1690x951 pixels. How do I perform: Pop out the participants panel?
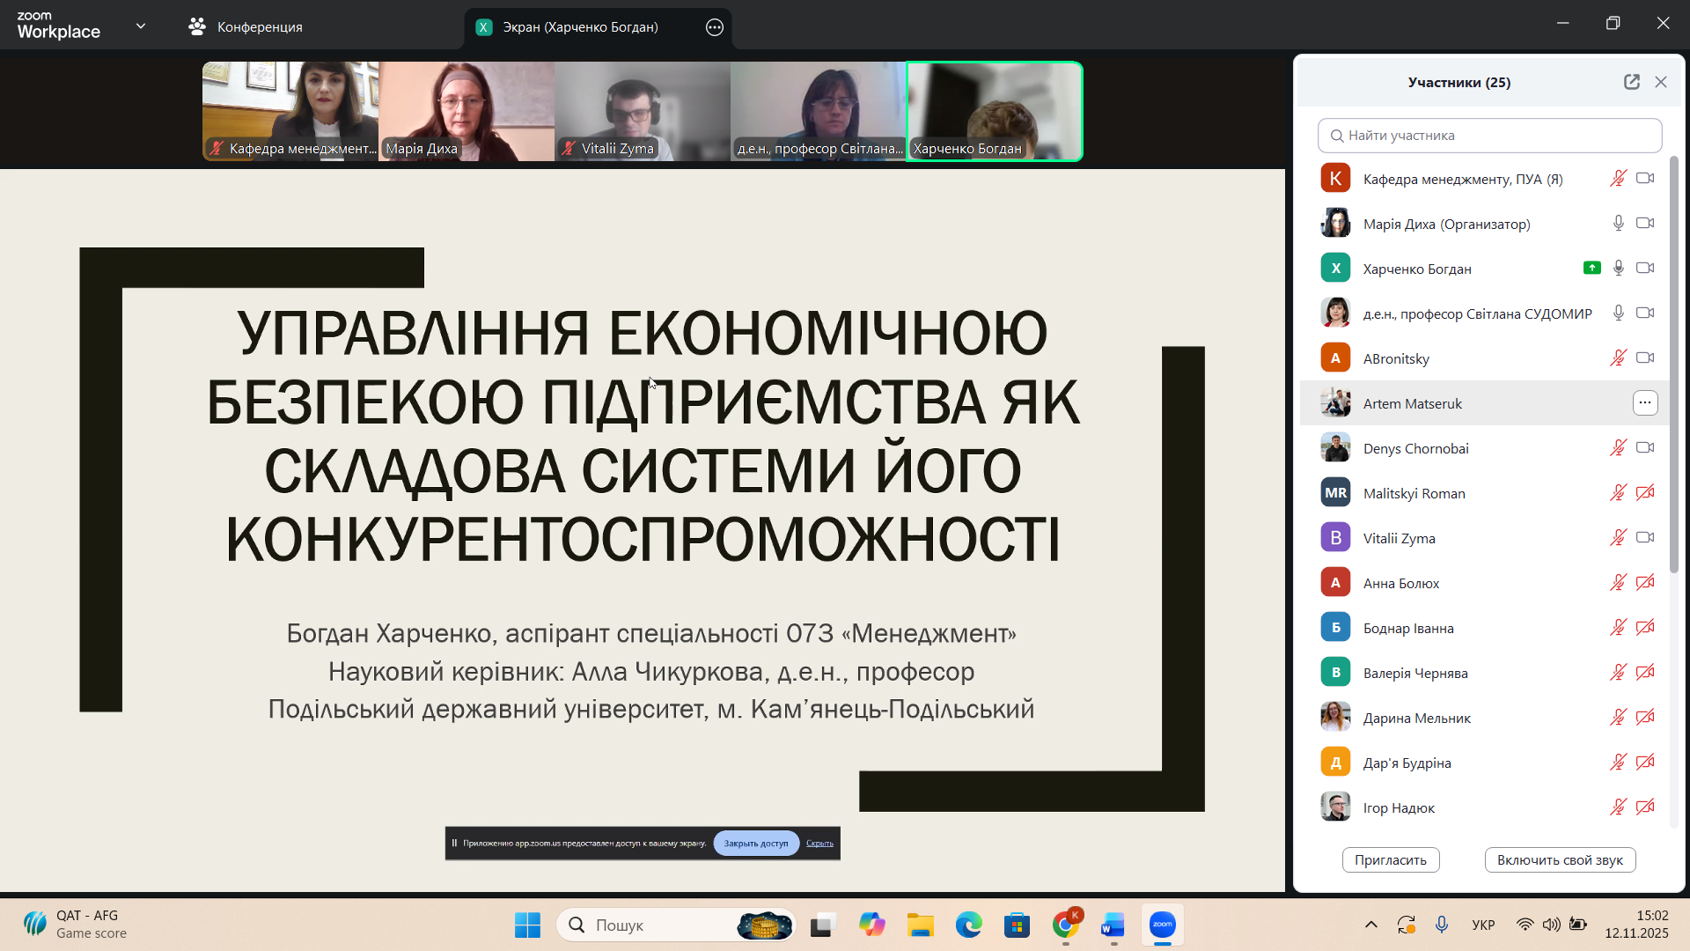click(x=1631, y=82)
